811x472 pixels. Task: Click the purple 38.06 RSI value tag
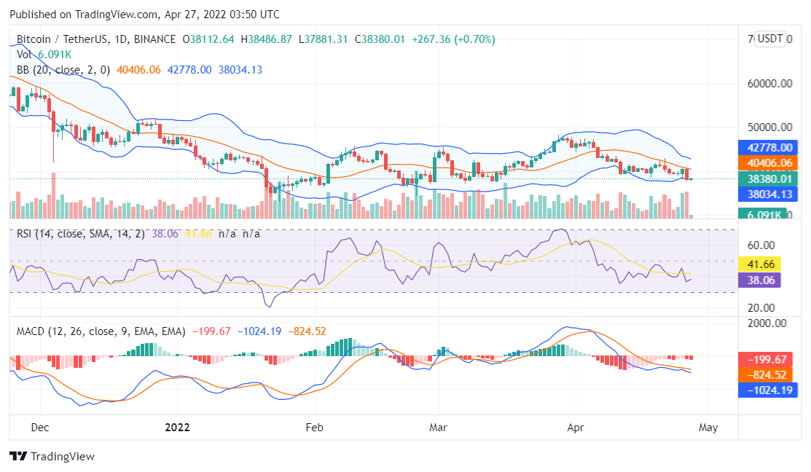click(x=760, y=279)
